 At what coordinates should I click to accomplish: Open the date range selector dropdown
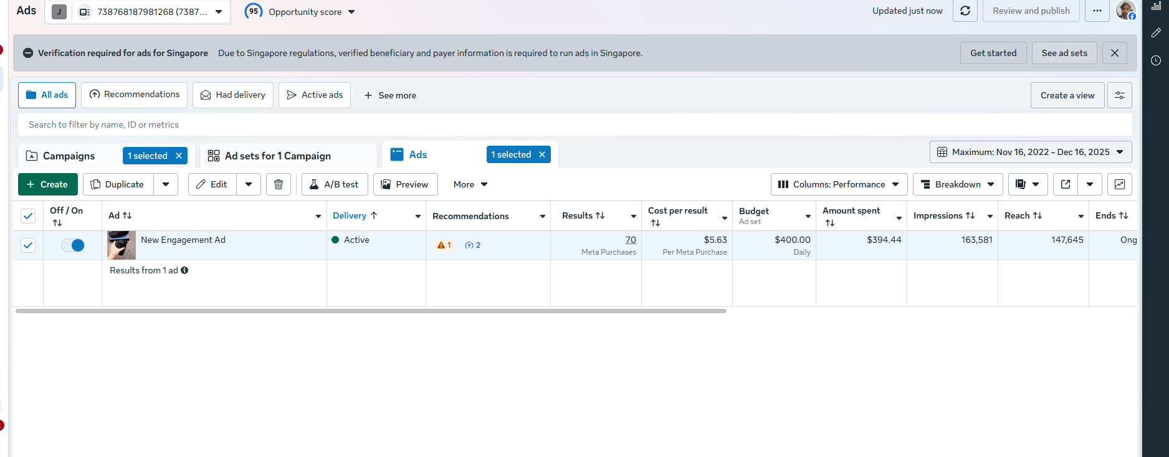[1031, 152]
